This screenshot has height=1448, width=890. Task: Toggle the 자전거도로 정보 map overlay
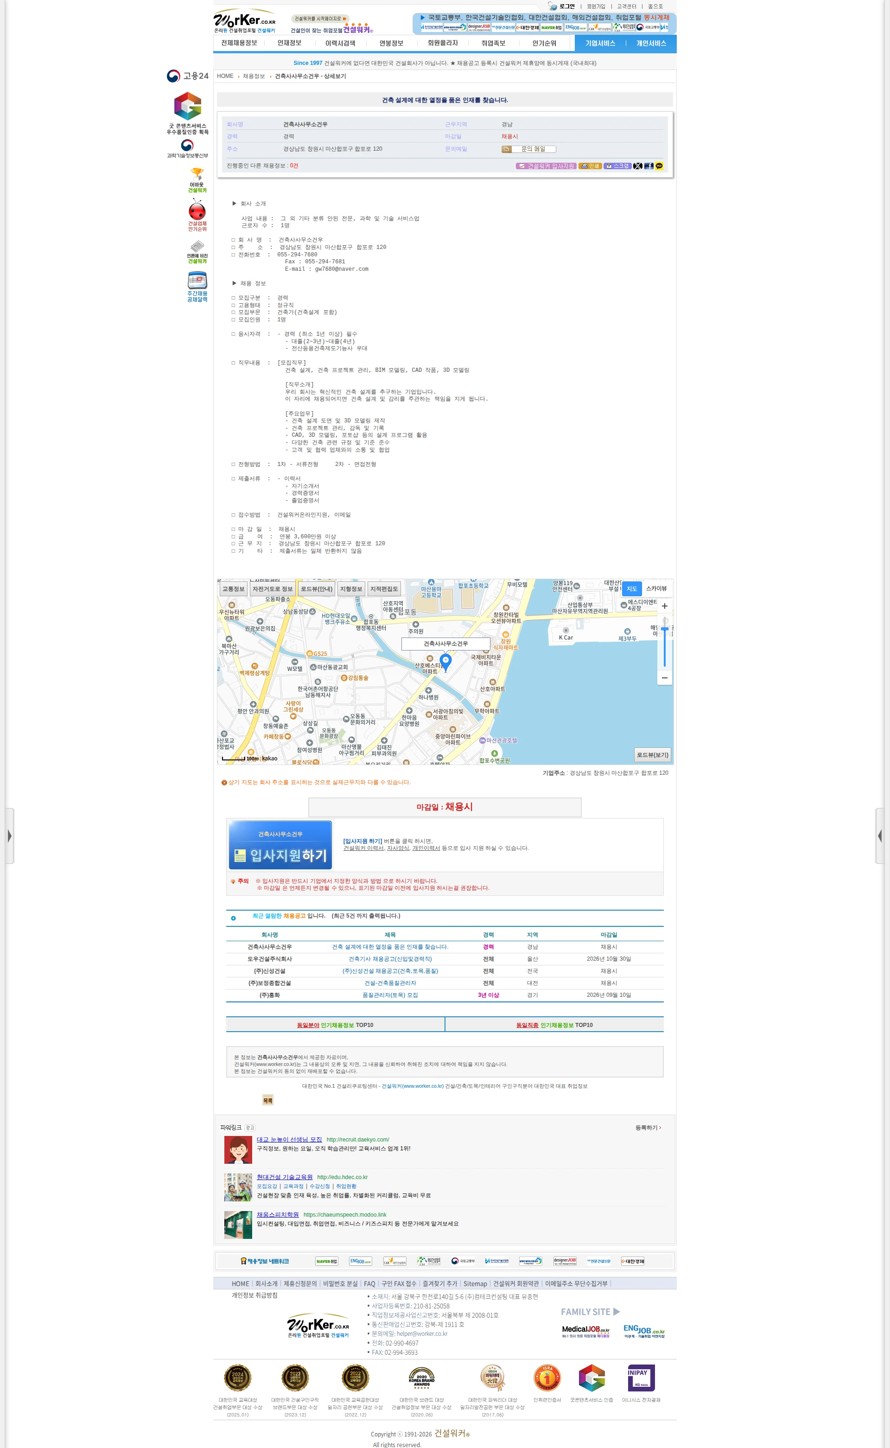click(x=273, y=589)
